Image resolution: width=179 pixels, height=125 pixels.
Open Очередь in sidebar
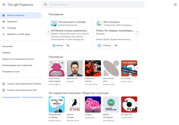pos(12,28)
